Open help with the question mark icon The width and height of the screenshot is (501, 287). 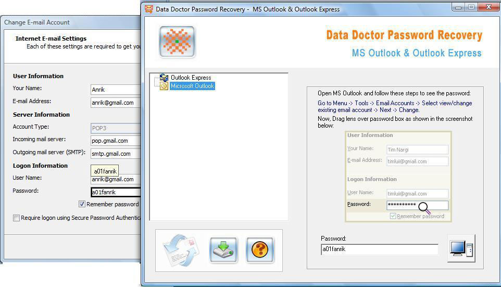[x=260, y=250]
